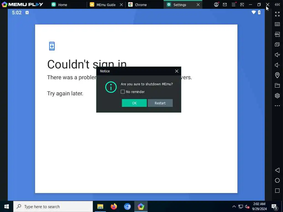283x212 pixels.
Task: Switch to the Chrome tab
Action: click(x=141, y=5)
